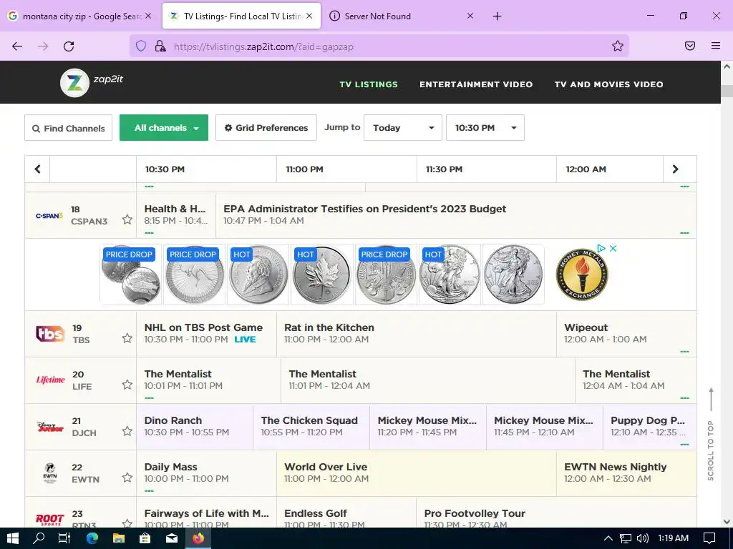Go to later time slots arrow
733x549 pixels.
(676, 169)
